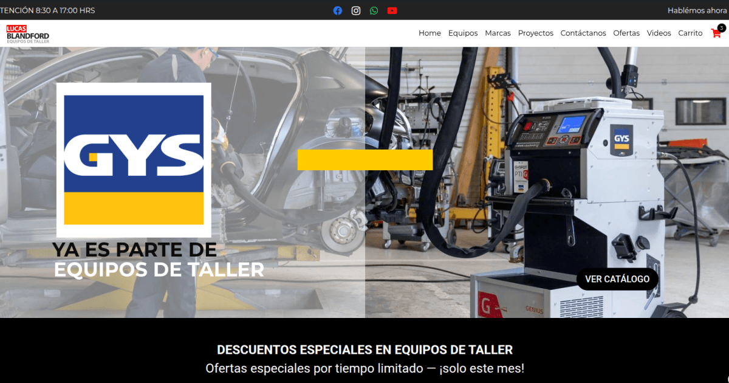The image size is (729, 383).
Task: Click the cart item count badge
Action: point(721,27)
